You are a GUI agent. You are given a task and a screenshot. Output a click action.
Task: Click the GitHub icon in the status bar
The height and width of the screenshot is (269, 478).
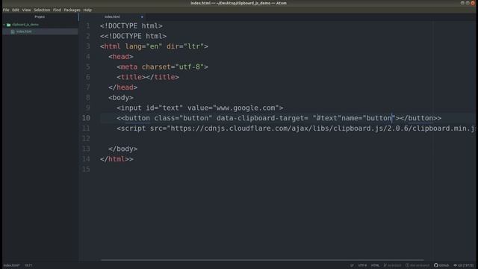click(436, 265)
